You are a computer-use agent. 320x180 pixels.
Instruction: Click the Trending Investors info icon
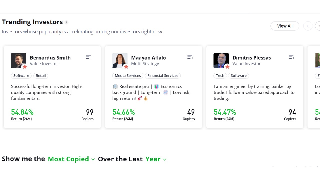(x=66, y=22)
